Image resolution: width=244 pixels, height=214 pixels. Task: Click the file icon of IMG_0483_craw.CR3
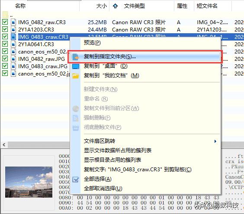[x=13, y=37]
